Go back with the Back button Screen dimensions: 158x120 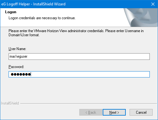point(91,112)
